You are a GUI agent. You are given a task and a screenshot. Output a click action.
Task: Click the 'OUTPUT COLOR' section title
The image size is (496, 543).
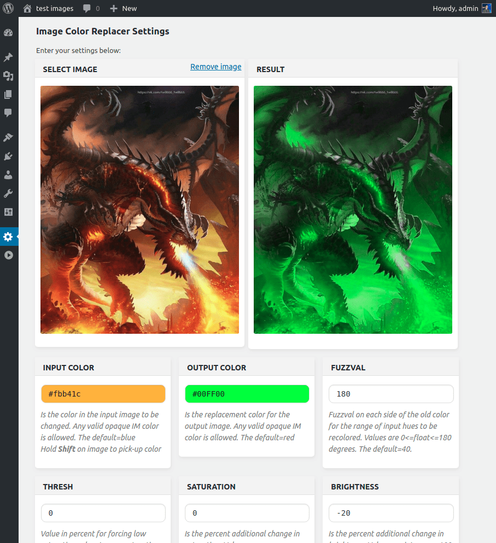[217, 368]
